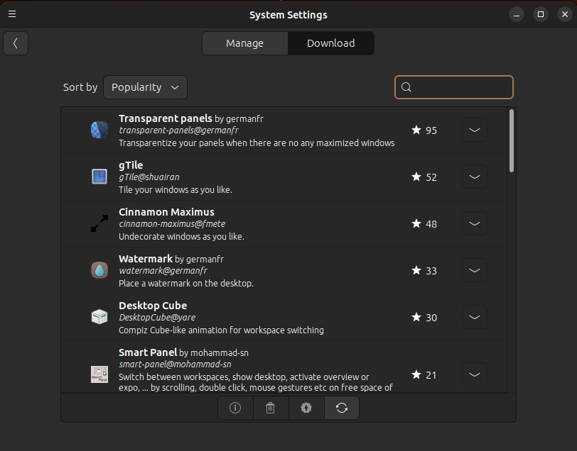Open the Sort by Popularity dropdown
The width and height of the screenshot is (577, 451).
(x=145, y=87)
